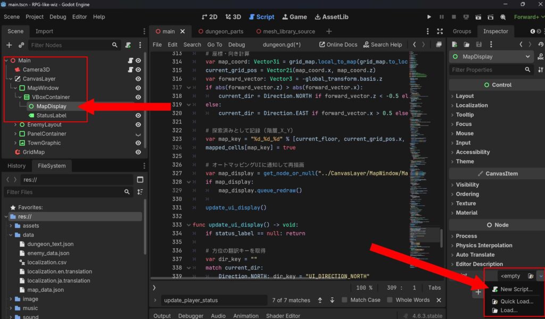Go to previous edited script arrow
The image size is (545, 319).
click(414, 45)
